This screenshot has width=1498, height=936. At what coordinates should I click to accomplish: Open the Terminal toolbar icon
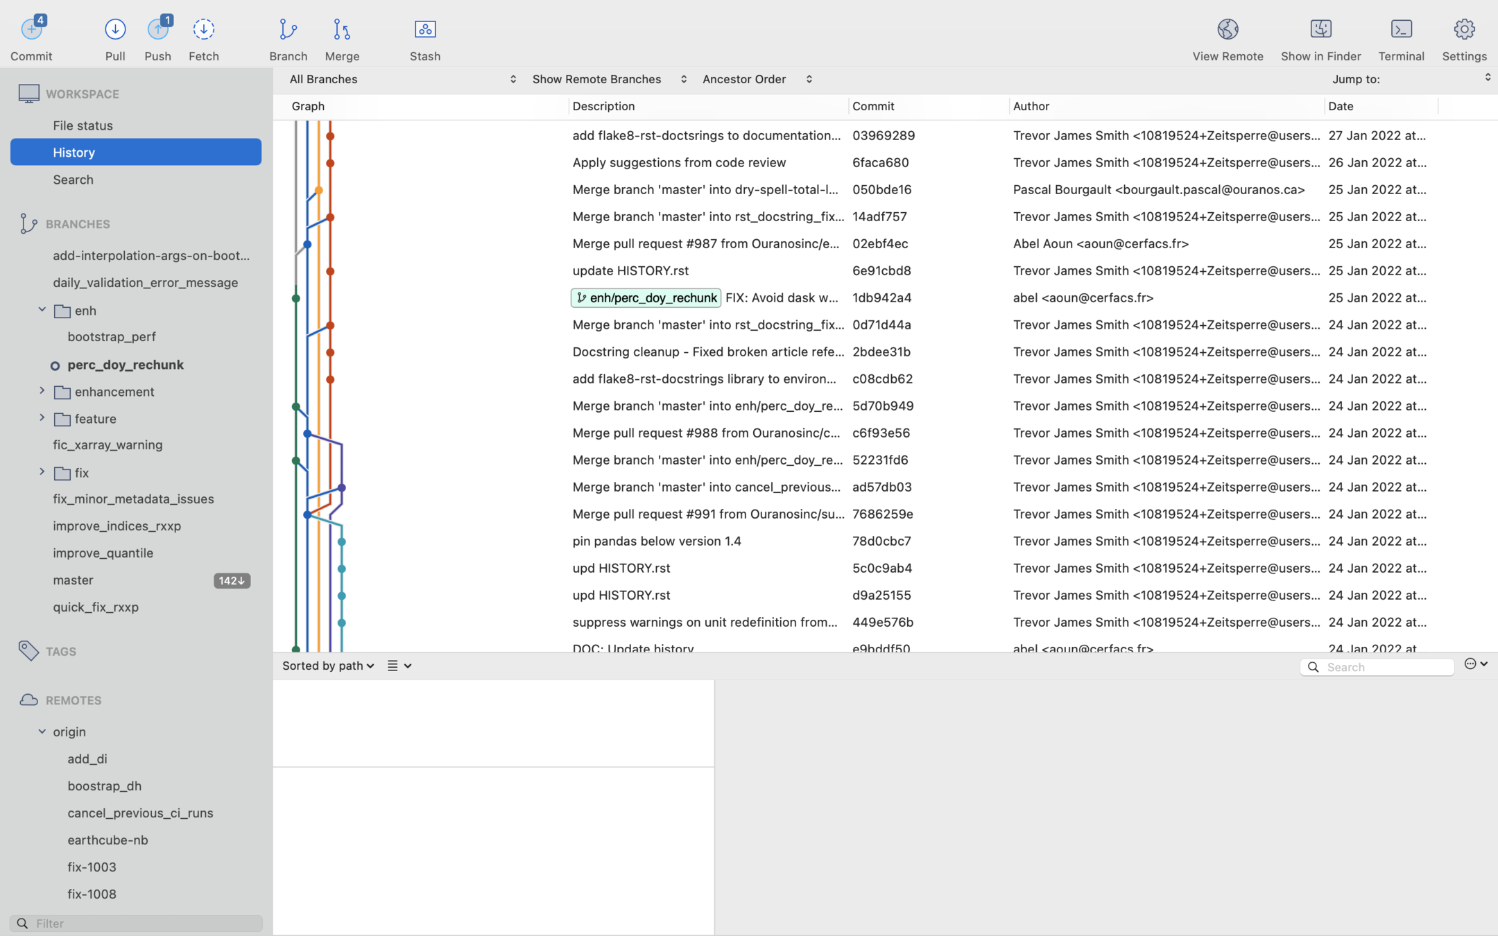pos(1401,30)
